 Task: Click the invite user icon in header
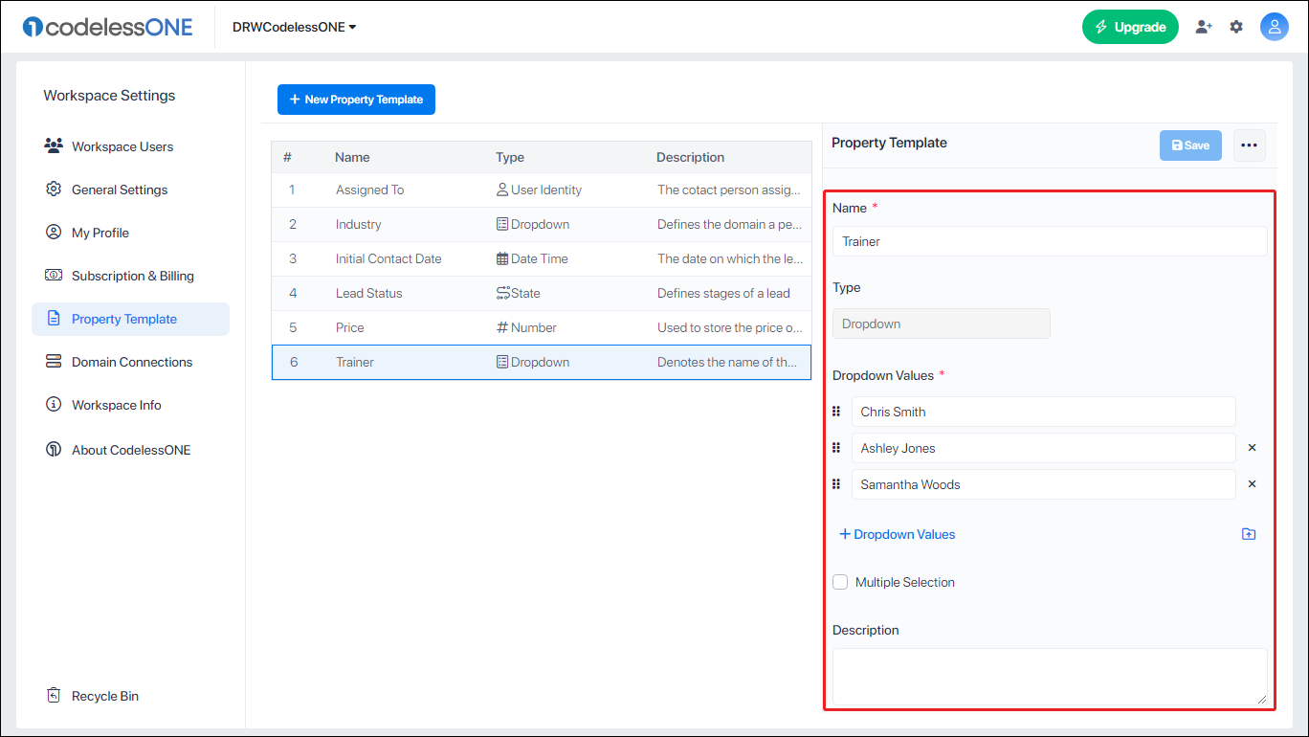click(x=1204, y=27)
